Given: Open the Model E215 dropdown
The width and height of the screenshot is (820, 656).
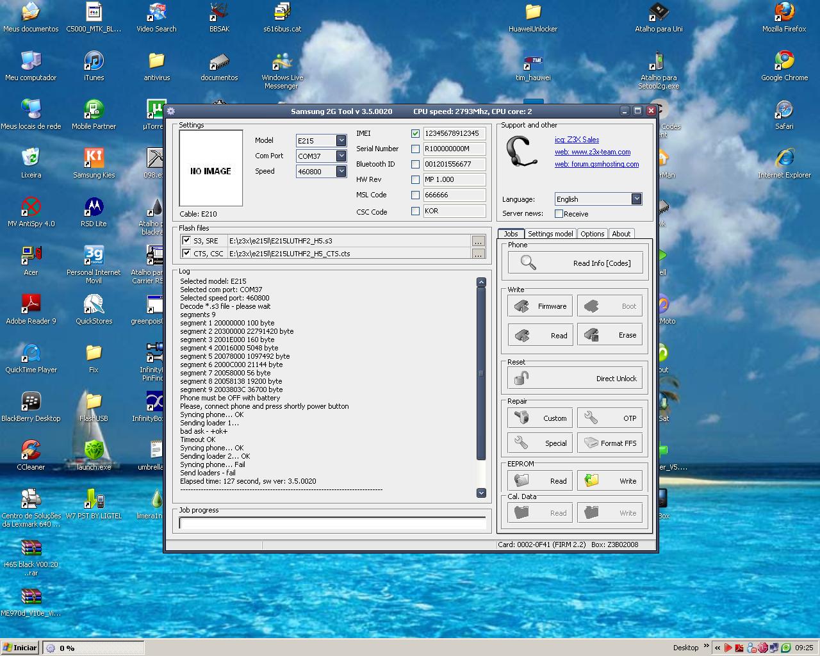Looking at the screenshot, I should coord(341,140).
